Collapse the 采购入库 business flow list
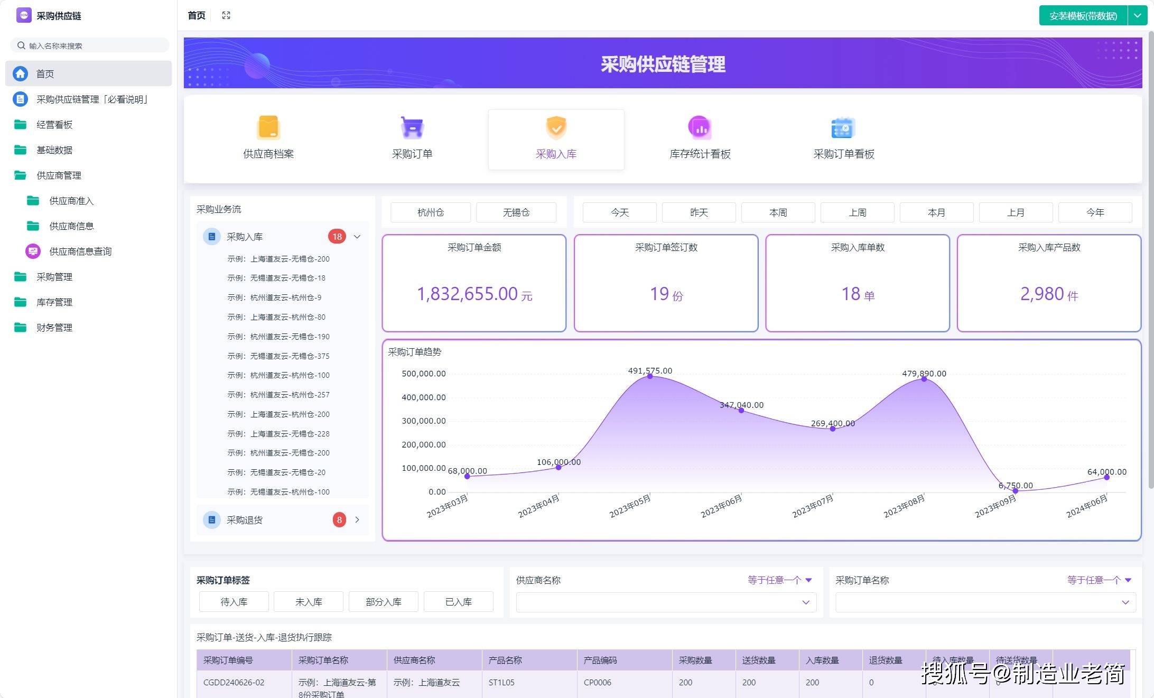 tap(357, 237)
